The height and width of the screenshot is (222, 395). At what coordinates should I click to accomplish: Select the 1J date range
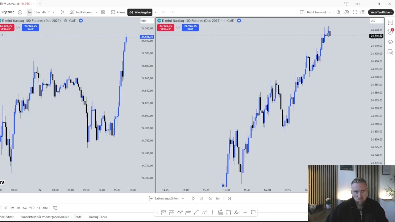coord(39,208)
